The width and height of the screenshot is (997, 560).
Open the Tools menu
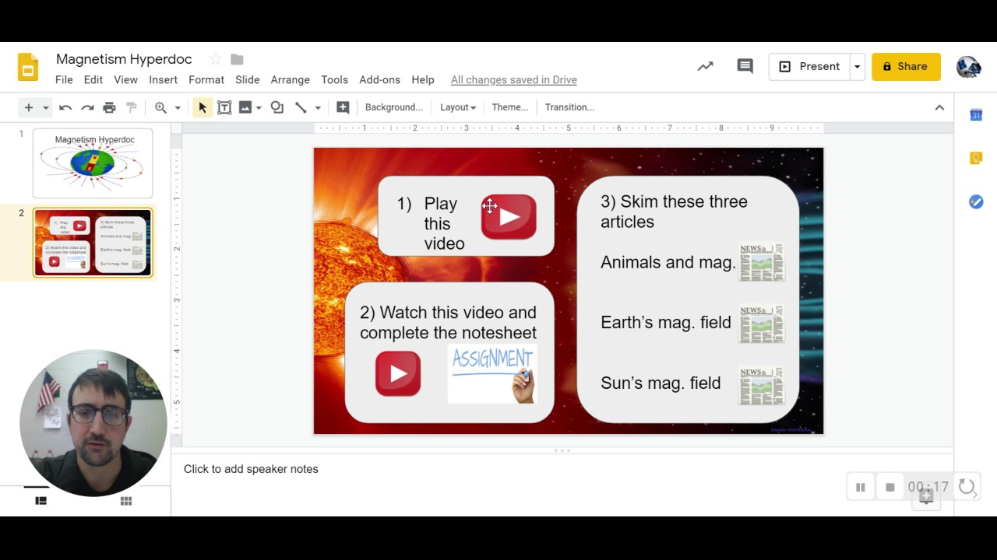(334, 79)
